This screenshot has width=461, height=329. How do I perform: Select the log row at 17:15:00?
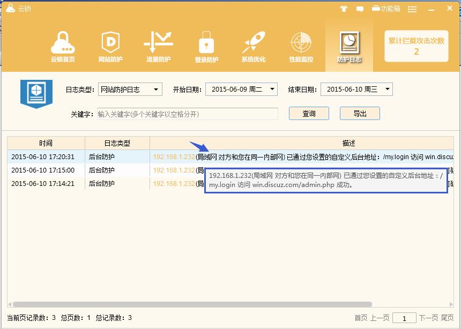coord(230,170)
